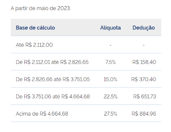Click the dash in Alíquota first row
The height and width of the screenshot is (132, 171).
110,45
